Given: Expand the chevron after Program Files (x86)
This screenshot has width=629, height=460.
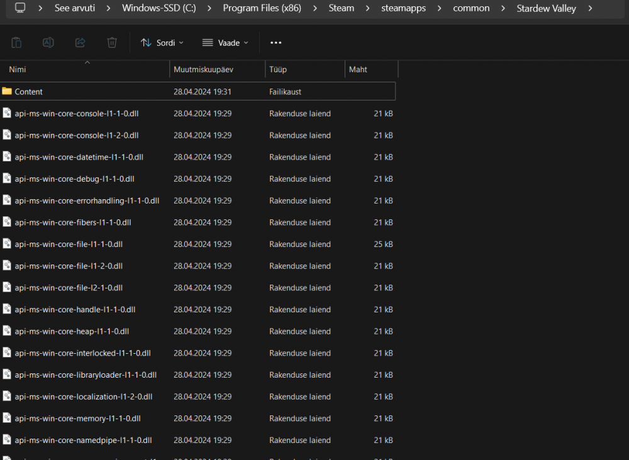Looking at the screenshot, I should [x=315, y=8].
